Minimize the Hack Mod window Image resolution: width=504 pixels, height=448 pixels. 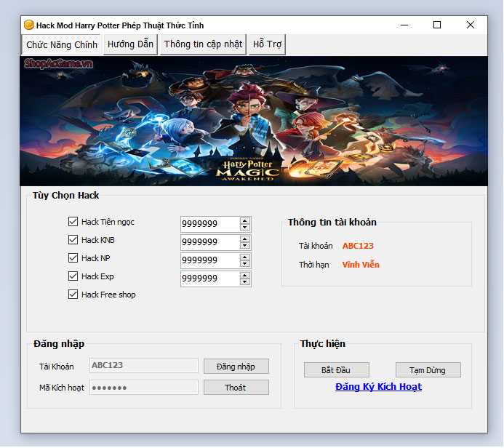404,25
